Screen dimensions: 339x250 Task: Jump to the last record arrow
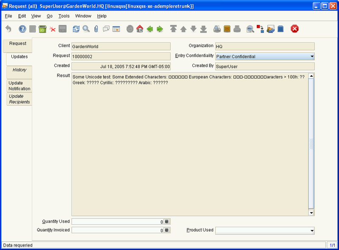[203, 29]
